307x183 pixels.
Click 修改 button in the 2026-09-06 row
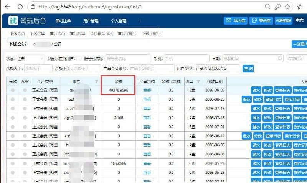click(267, 90)
